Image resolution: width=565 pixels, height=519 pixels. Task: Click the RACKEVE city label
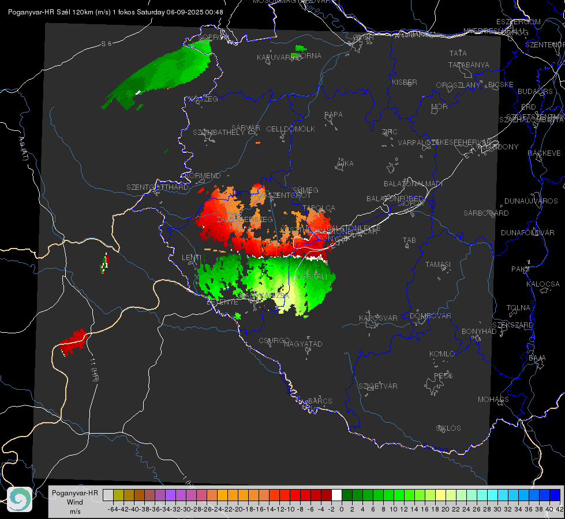coord(544,153)
